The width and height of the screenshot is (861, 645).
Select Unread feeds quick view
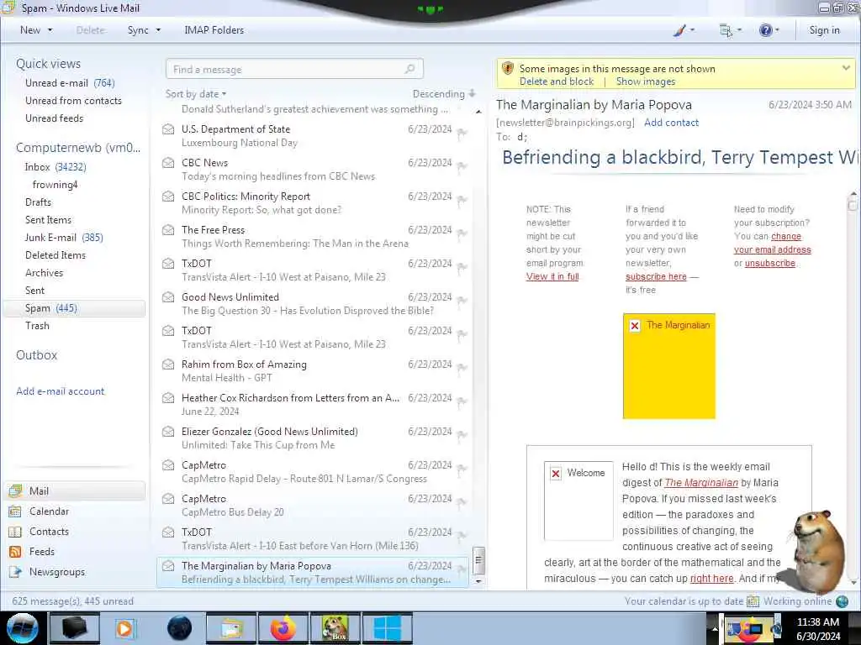tap(55, 118)
